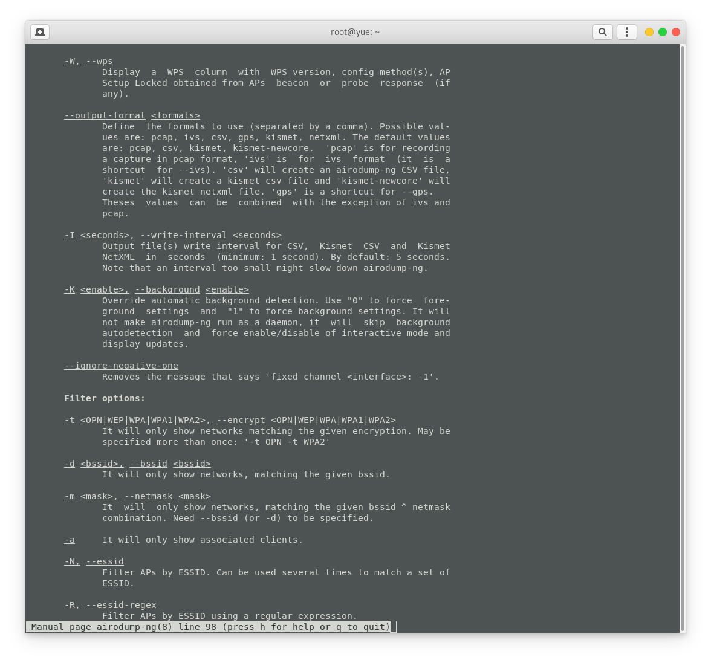This screenshot has width=711, height=663.
Task: Minimize the terminal window
Action: tap(649, 32)
